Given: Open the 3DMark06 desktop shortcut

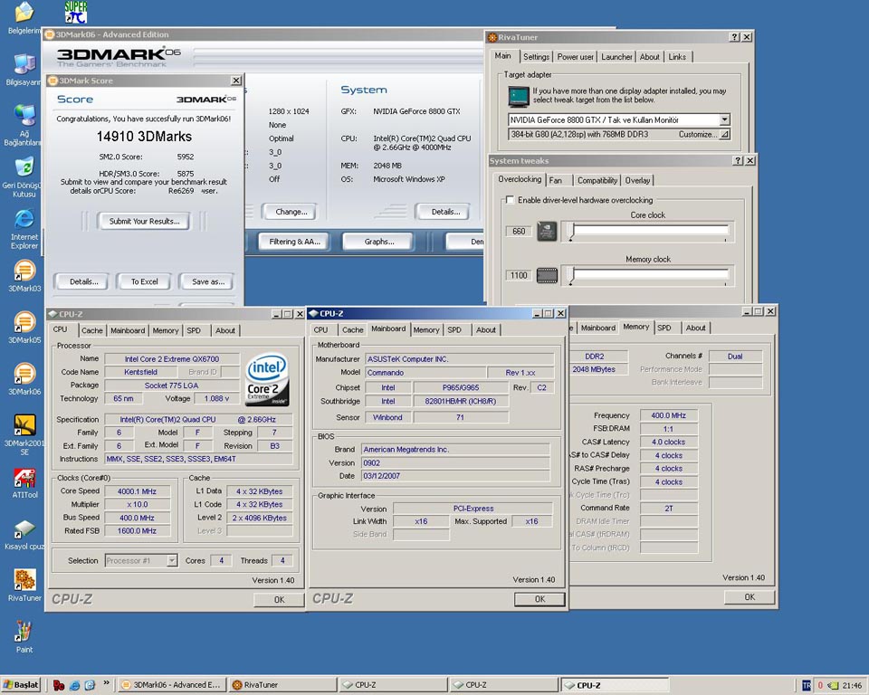Looking at the screenshot, I should [x=24, y=378].
